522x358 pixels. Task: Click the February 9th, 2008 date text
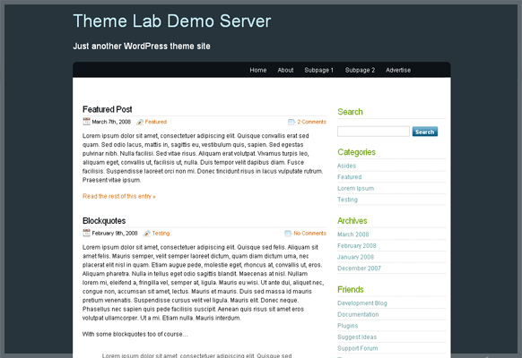tap(115, 233)
